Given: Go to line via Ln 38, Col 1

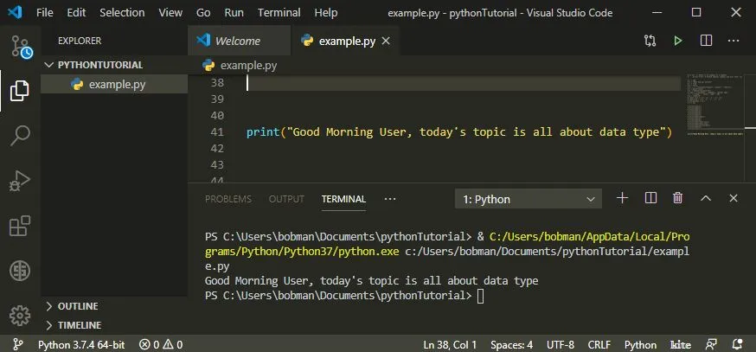Looking at the screenshot, I should click(450, 345).
